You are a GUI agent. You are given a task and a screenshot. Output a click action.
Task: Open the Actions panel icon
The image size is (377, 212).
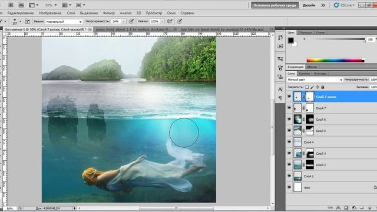coord(280,46)
